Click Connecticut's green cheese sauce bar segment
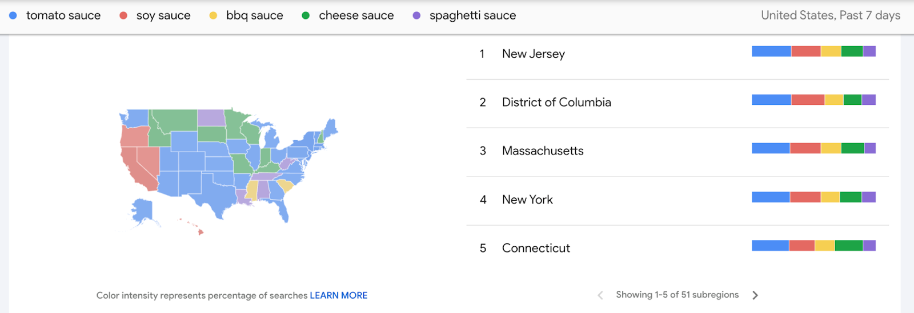The image size is (914, 313). (849, 246)
